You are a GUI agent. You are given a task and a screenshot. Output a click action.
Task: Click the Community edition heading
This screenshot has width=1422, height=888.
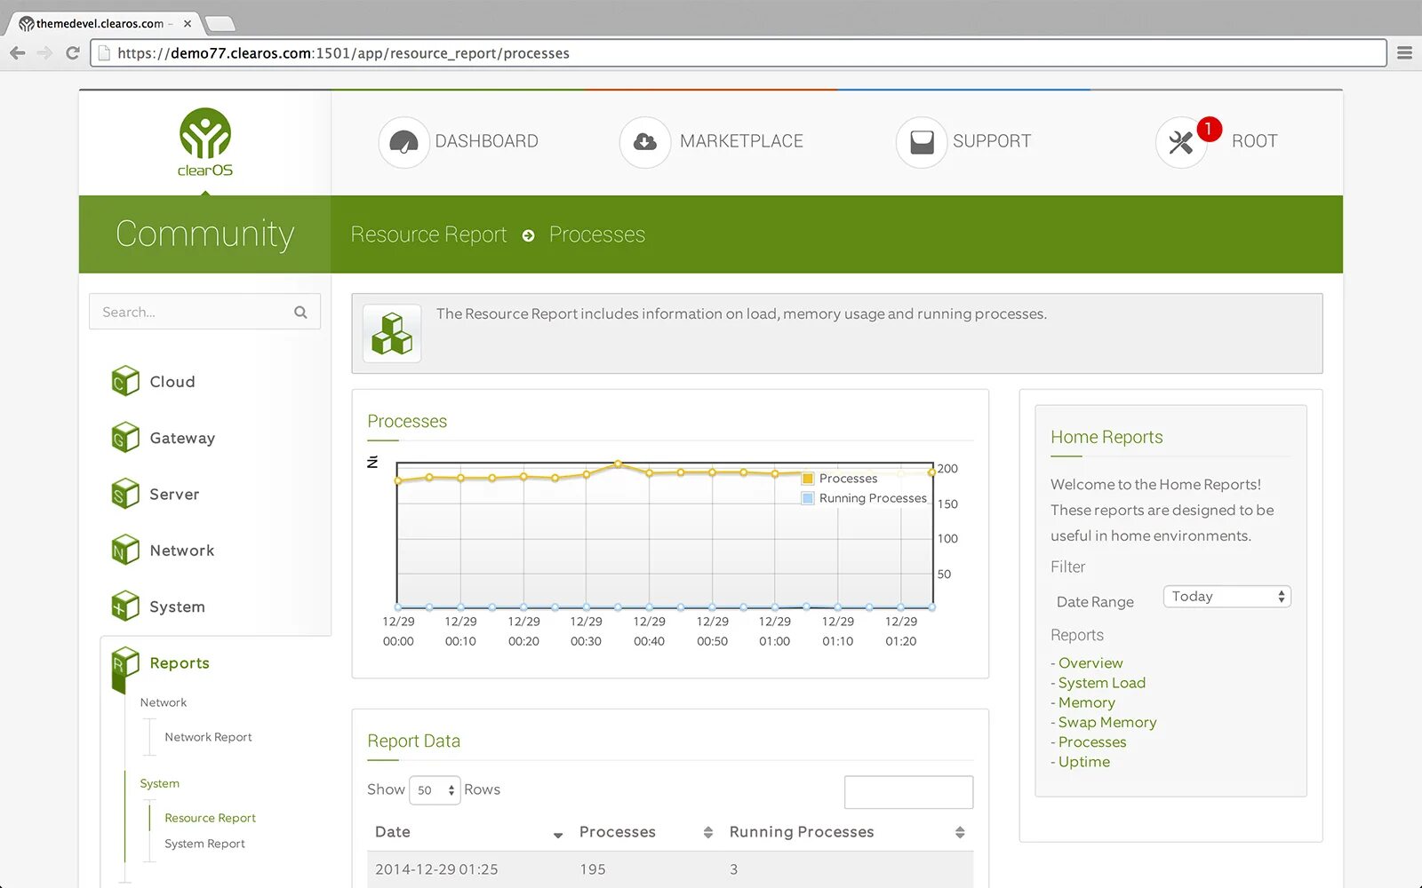[x=204, y=234]
